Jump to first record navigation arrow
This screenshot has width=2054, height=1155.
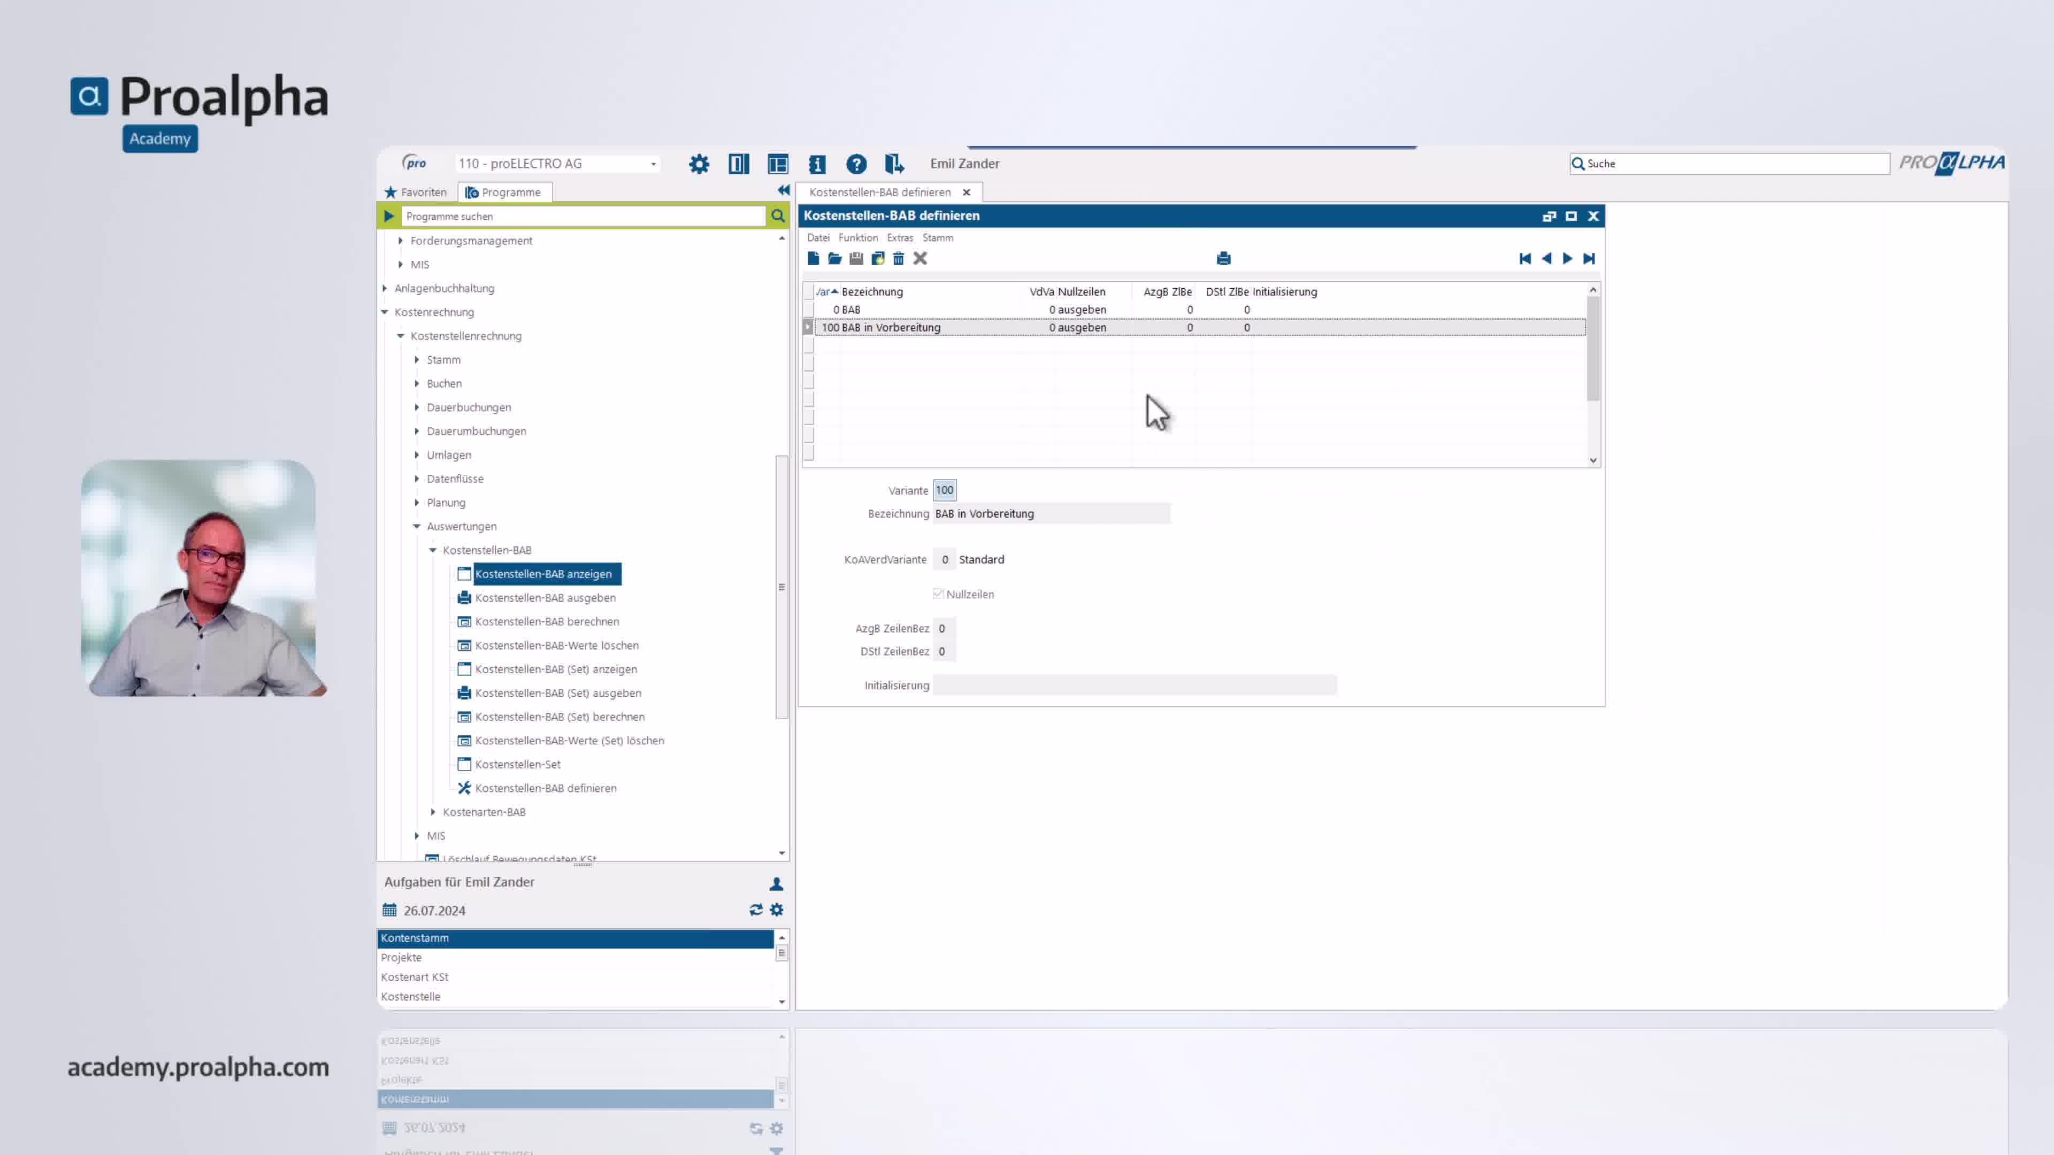(x=1524, y=258)
